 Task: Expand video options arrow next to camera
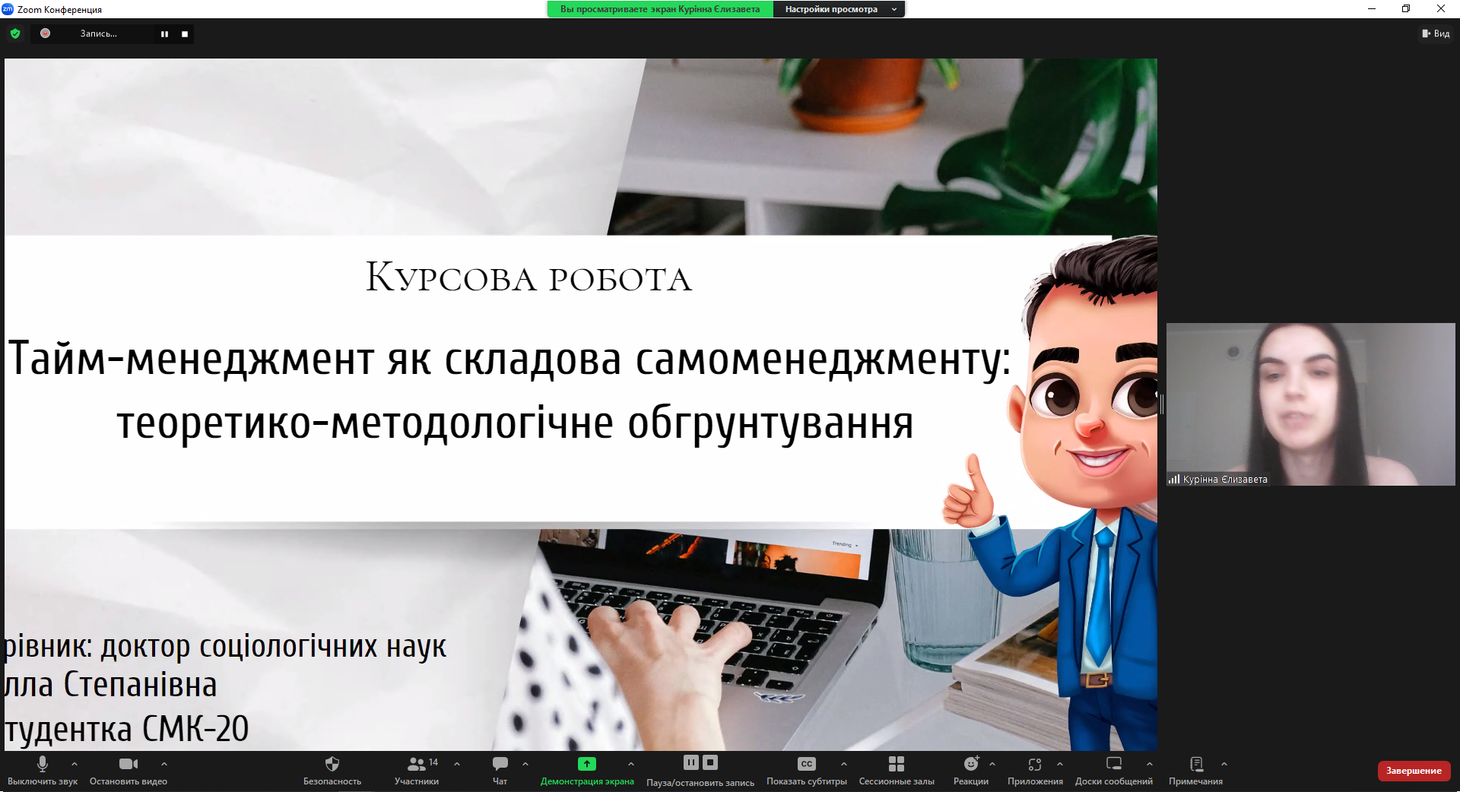point(163,764)
